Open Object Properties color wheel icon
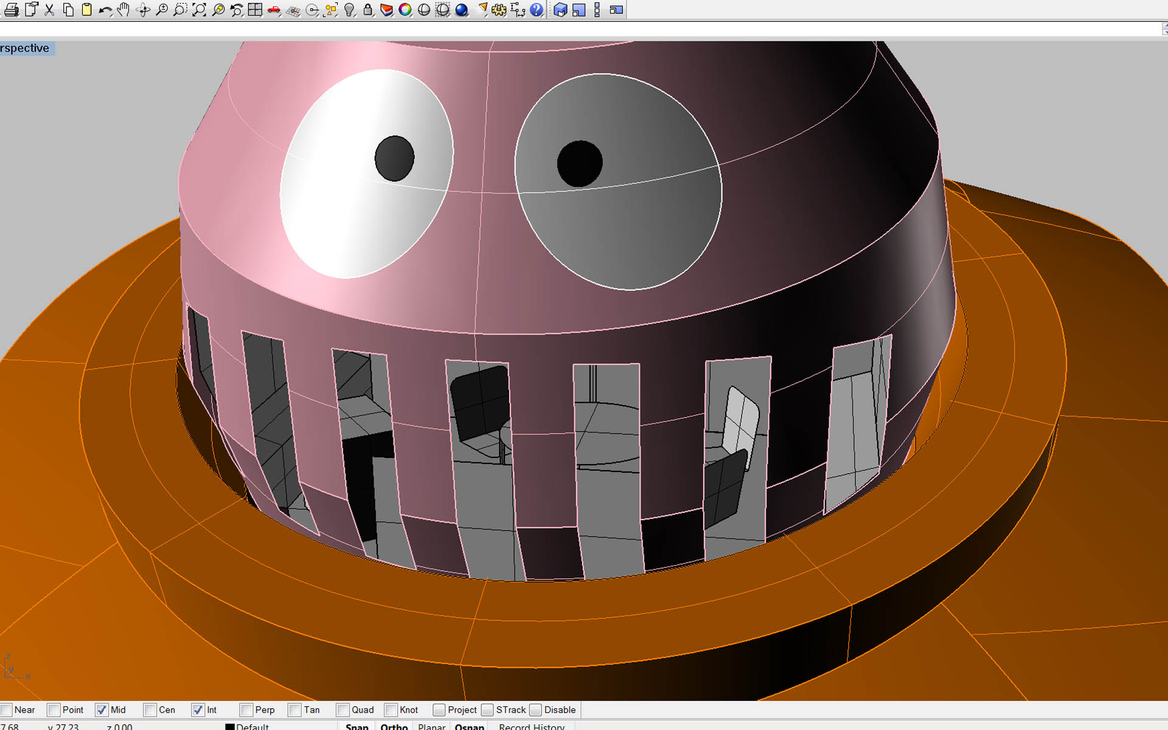 [x=405, y=10]
